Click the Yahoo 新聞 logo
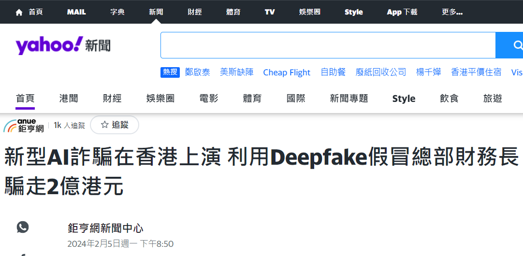The height and width of the screenshot is (256, 523). click(x=63, y=46)
